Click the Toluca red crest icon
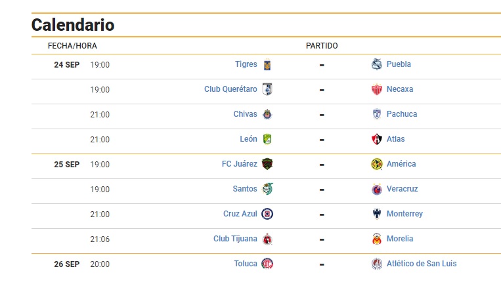 [x=267, y=264]
